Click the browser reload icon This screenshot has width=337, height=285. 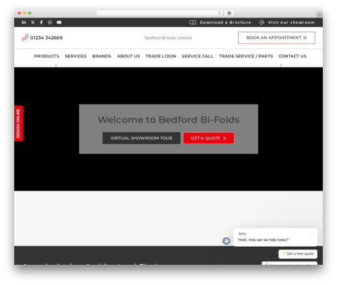[219, 13]
